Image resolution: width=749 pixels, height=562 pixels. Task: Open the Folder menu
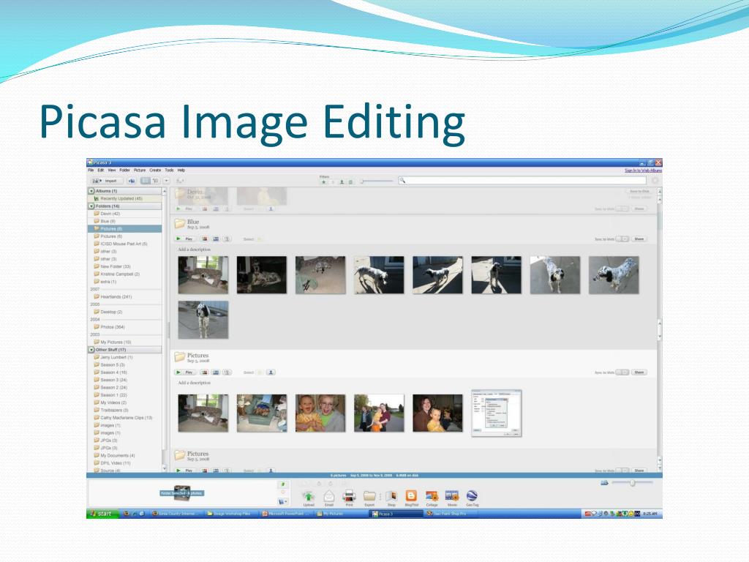(x=124, y=170)
